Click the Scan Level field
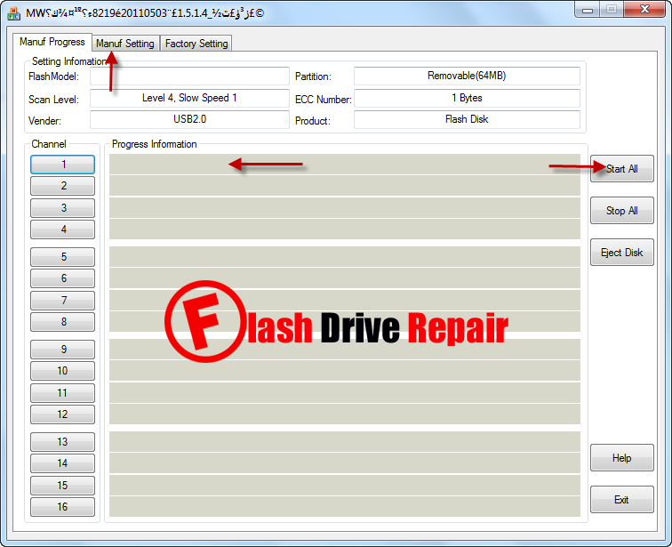Image resolution: width=672 pixels, height=547 pixels. (189, 98)
